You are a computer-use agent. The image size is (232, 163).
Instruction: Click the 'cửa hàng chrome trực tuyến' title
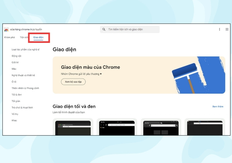26,29
